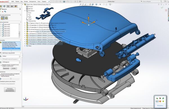Click the explode distance input field
Viewport: 169px width, 109px height.
[x=10, y=56]
